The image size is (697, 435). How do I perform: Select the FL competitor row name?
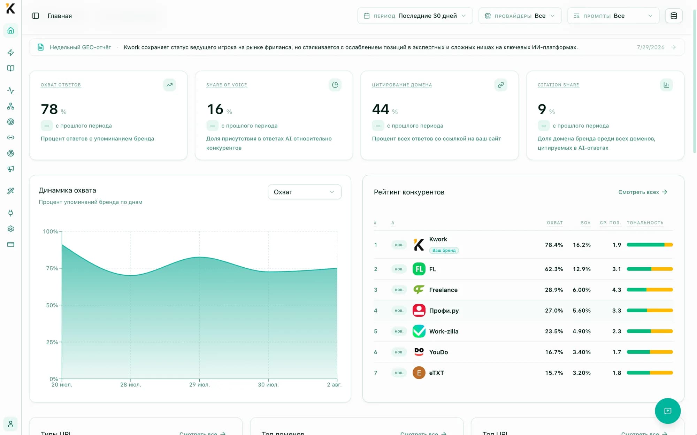(x=432, y=269)
